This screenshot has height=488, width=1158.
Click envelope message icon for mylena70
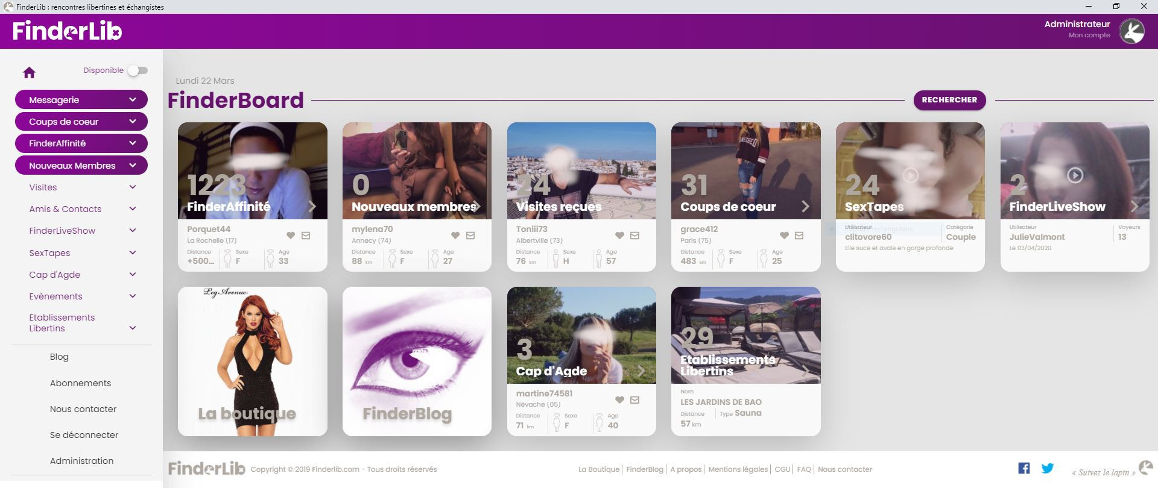(470, 236)
